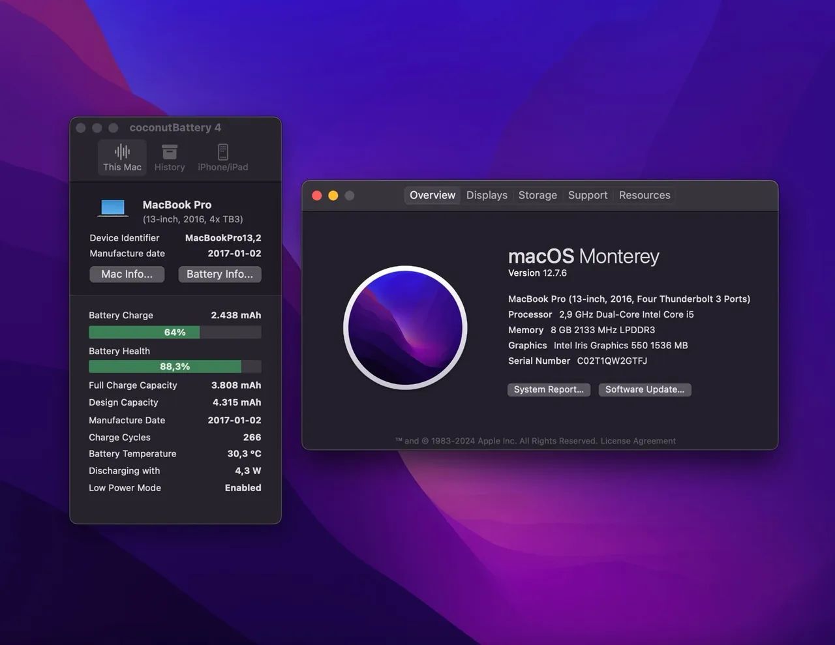Switch to the Support tab
This screenshot has width=835, height=645.
(588, 195)
